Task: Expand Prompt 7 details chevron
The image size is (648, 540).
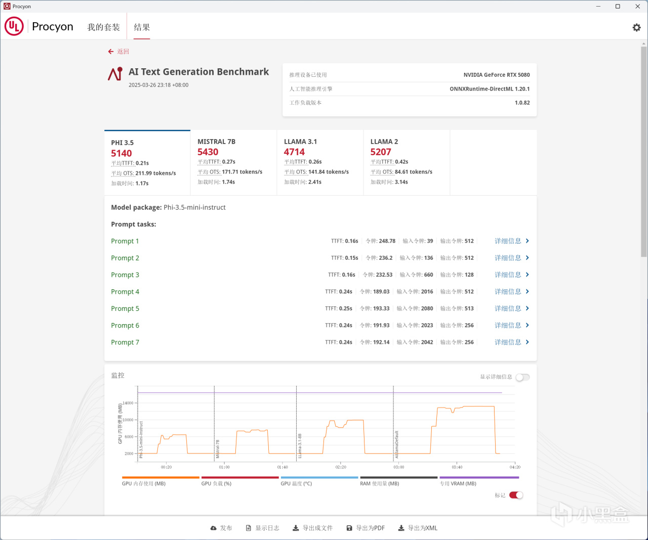Action: (x=527, y=342)
